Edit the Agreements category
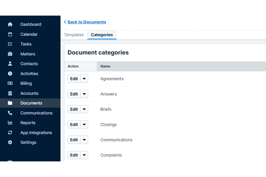The image size is (266, 177). (74, 79)
